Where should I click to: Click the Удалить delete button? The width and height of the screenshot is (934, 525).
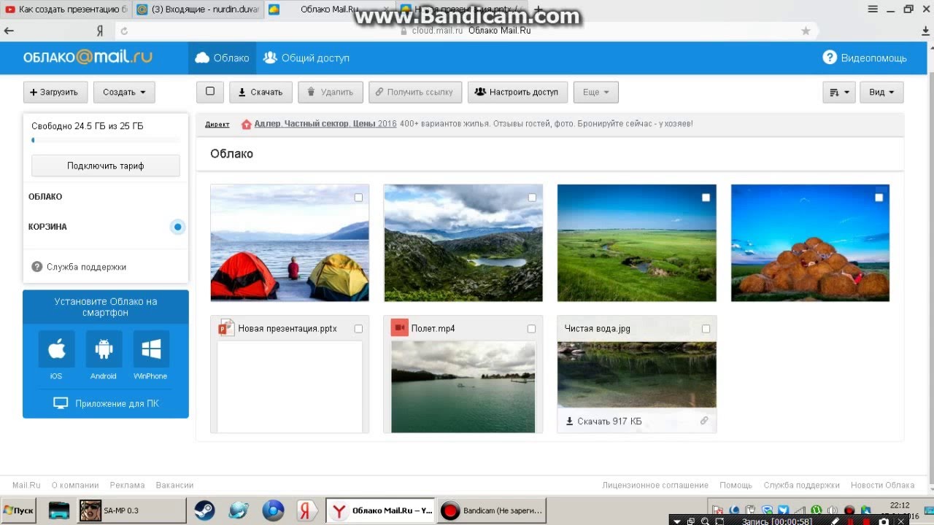pos(330,93)
